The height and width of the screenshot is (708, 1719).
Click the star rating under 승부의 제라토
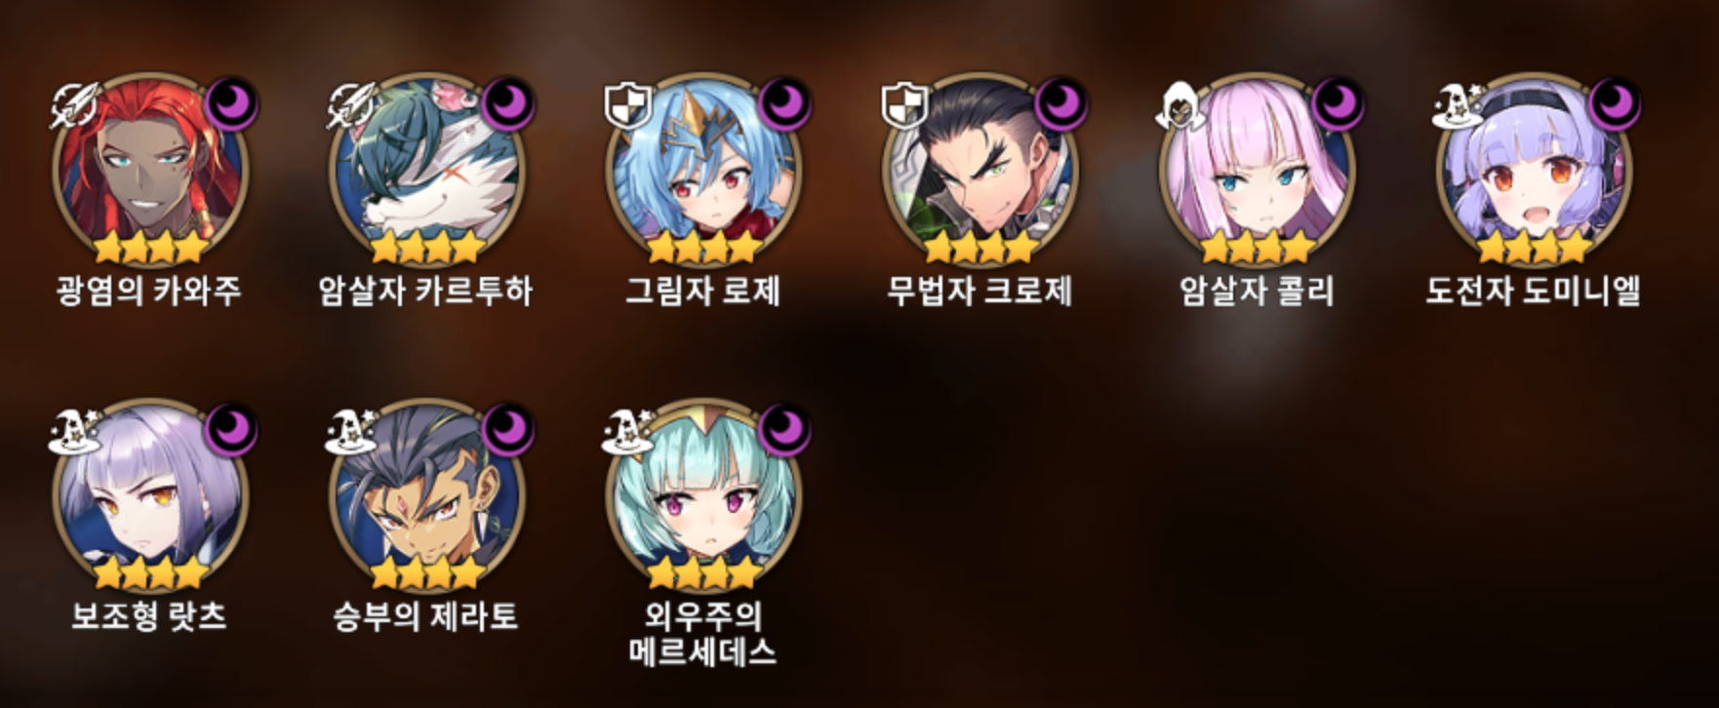coord(426,572)
